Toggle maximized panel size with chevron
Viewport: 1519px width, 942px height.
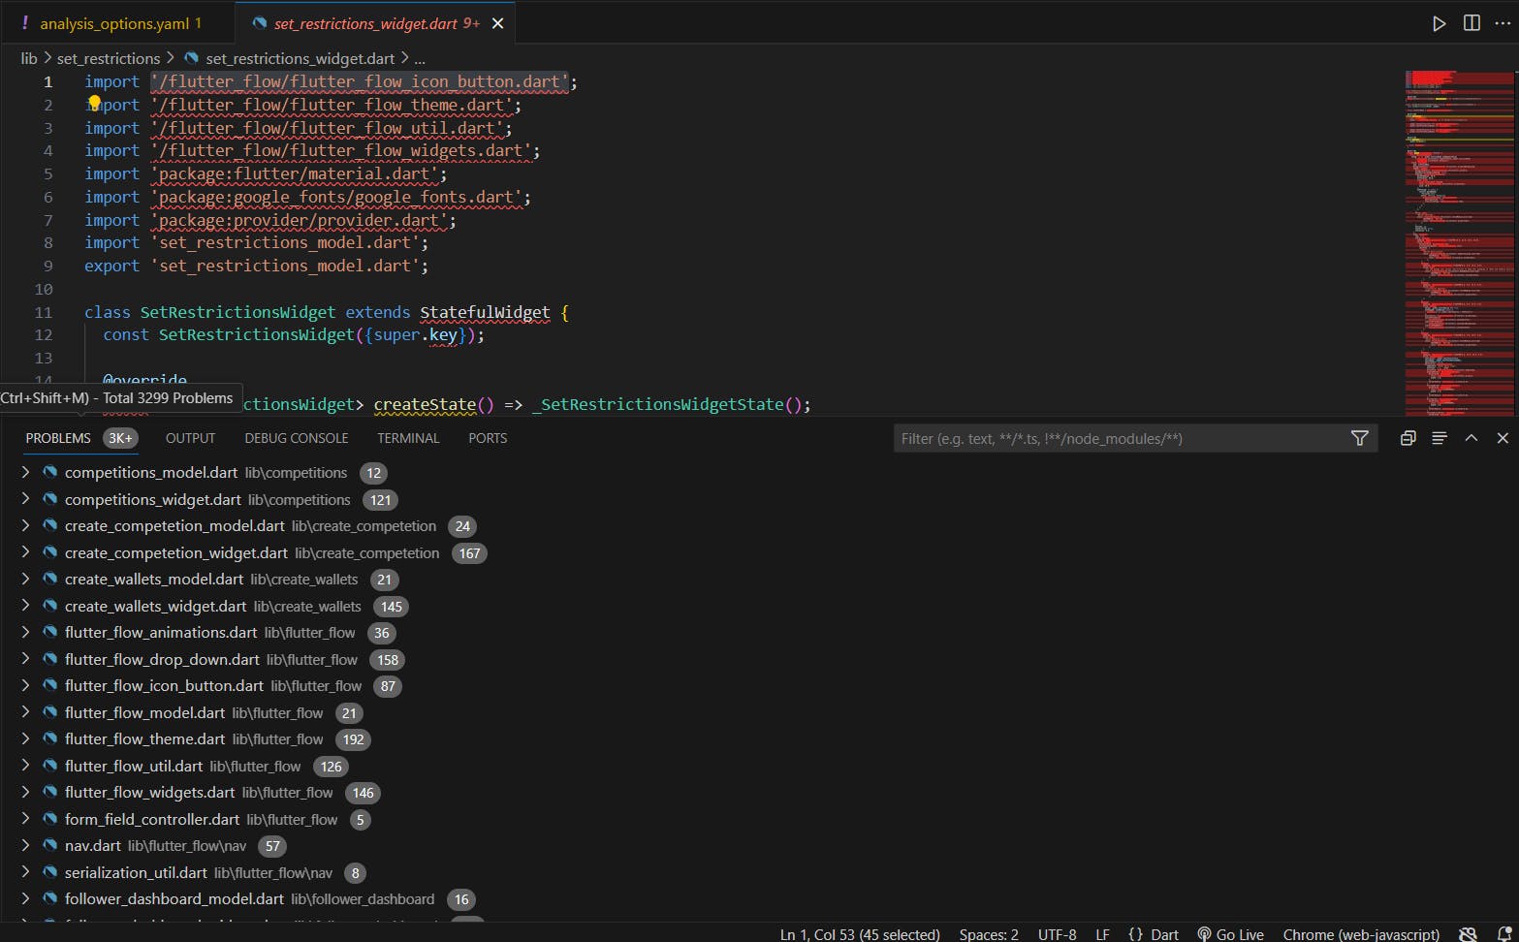(1472, 438)
